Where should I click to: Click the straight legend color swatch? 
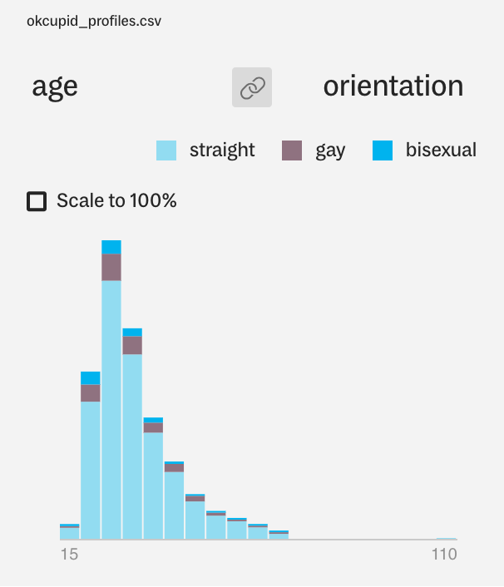coord(166,150)
